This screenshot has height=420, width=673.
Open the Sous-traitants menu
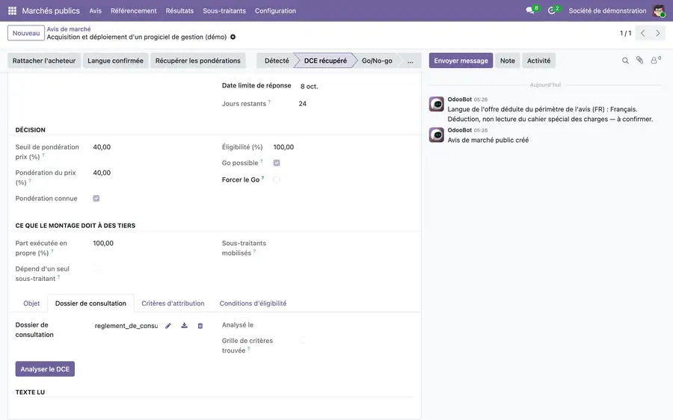click(x=224, y=10)
